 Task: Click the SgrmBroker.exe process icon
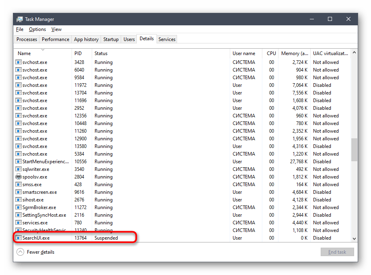19,207
